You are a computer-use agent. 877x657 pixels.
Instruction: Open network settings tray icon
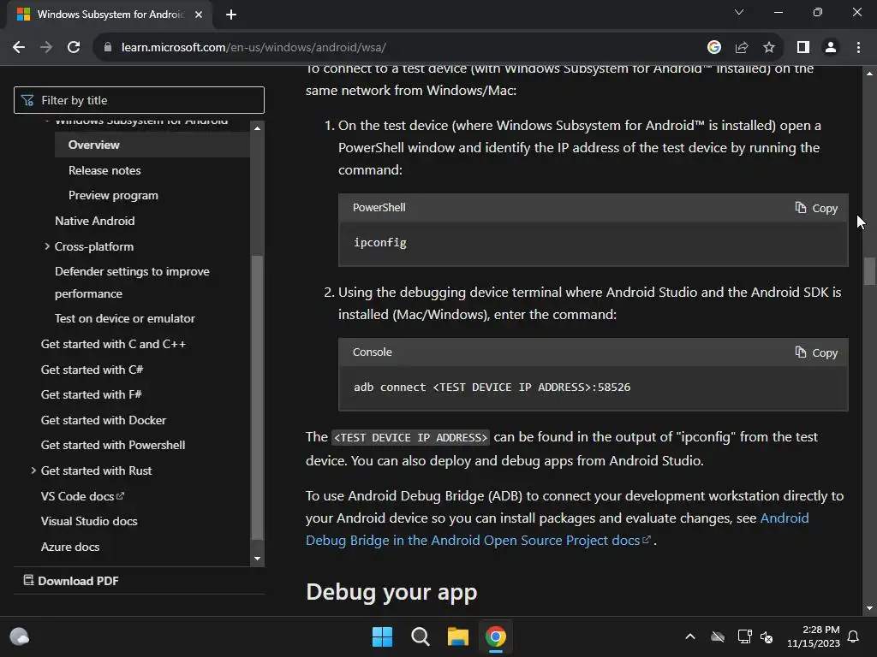[x=744, y=636]
